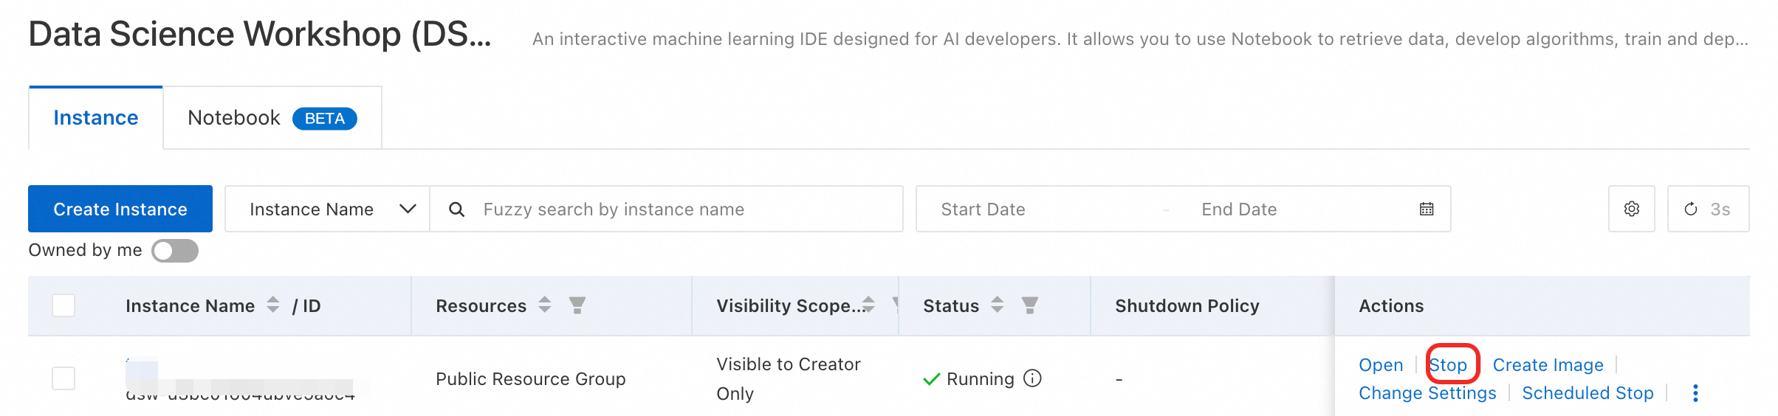Toggle the Owned by me switch
Screen dimensions: 1778x416
[x=175, y=251]
